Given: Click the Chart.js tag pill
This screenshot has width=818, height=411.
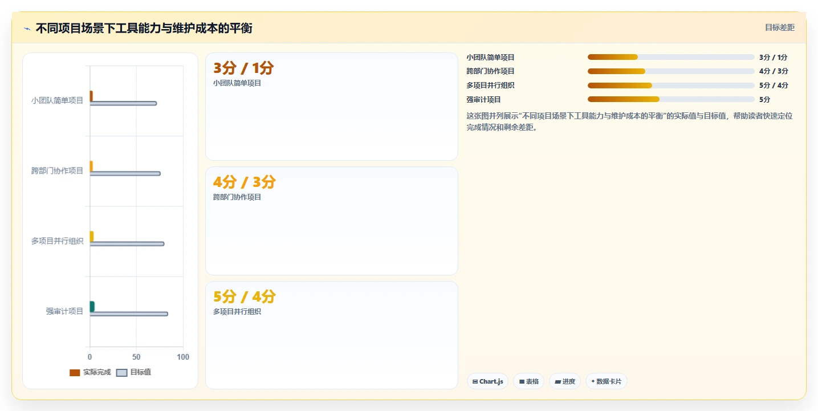Looking at the screenshot, I should click(487, 381).
